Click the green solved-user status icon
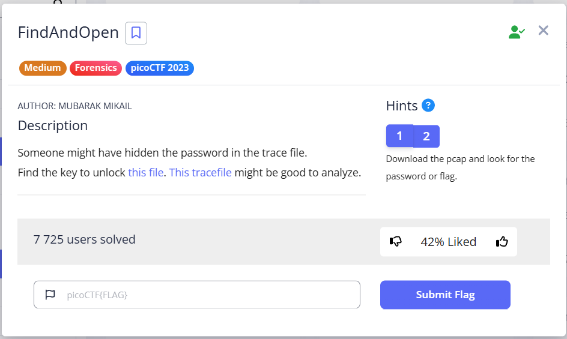Image resolution: width=567 pixels, height=339 pixels. point(516,32)
